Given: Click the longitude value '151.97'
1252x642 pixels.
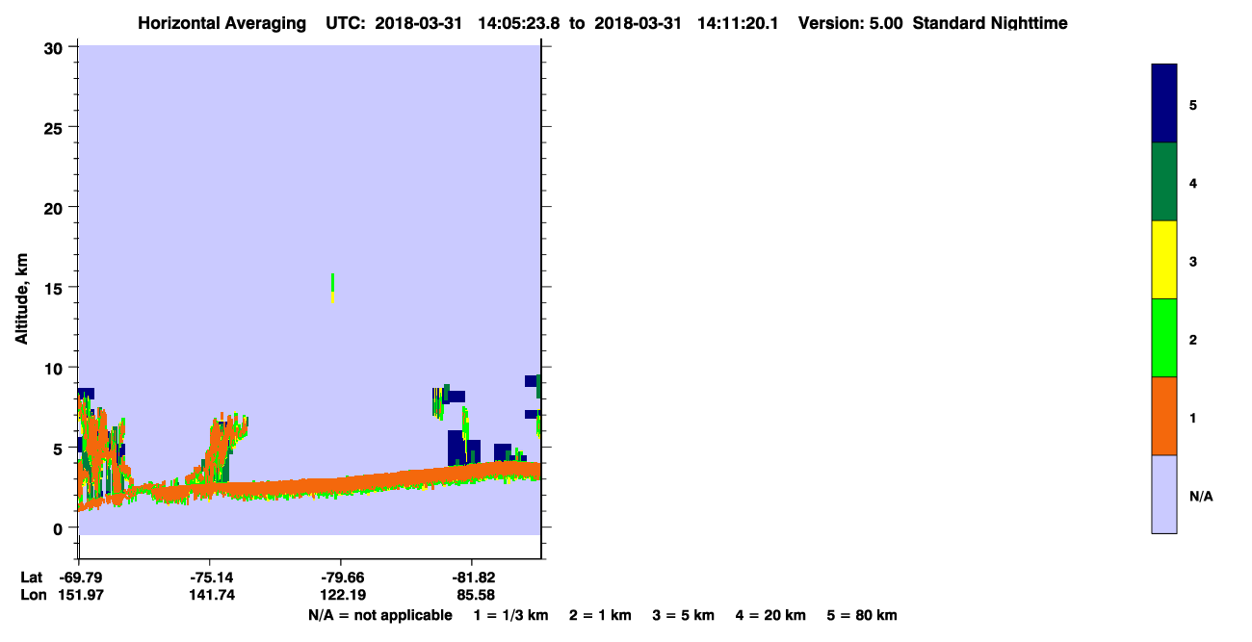Looking at the screenshot, I should (79, 595).
